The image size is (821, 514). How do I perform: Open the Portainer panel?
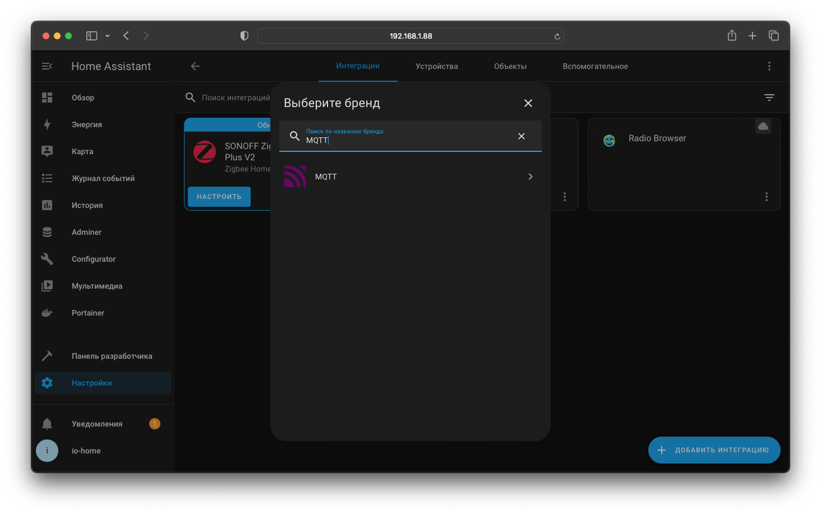tap(87, 313)
